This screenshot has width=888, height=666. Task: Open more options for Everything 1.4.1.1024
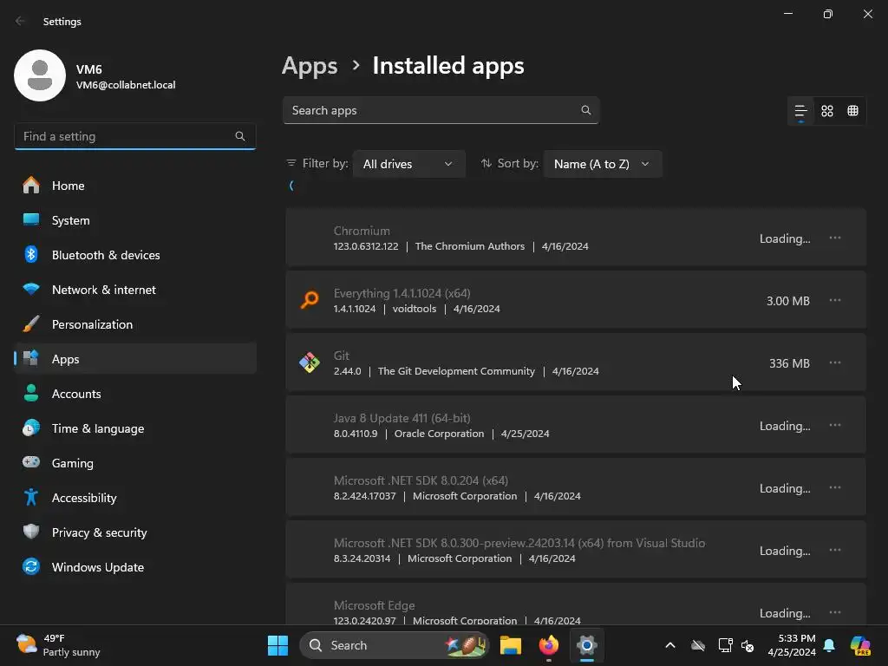(835, 300)
